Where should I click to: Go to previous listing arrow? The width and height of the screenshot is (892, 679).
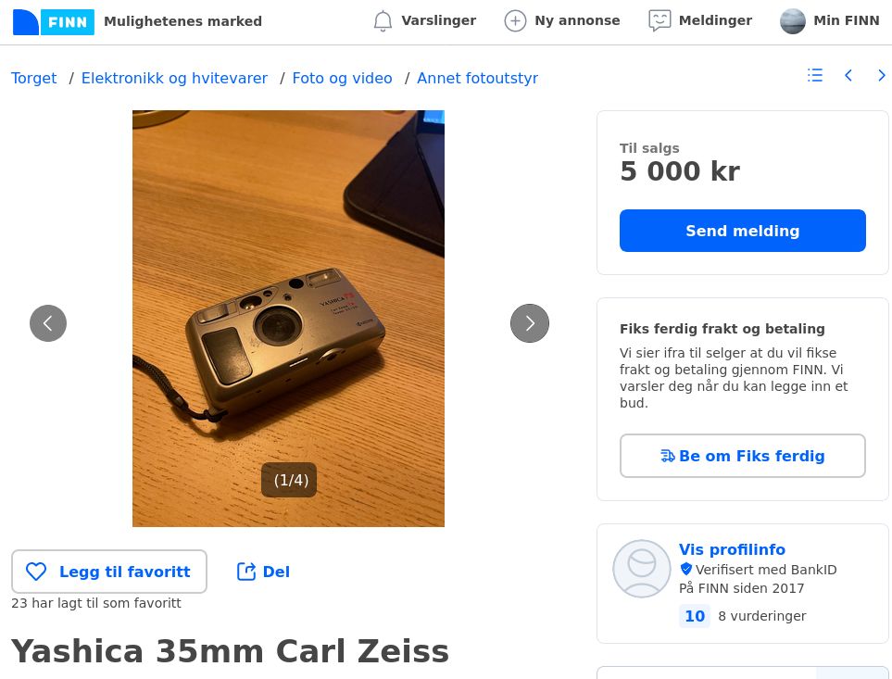click(848, 76)
